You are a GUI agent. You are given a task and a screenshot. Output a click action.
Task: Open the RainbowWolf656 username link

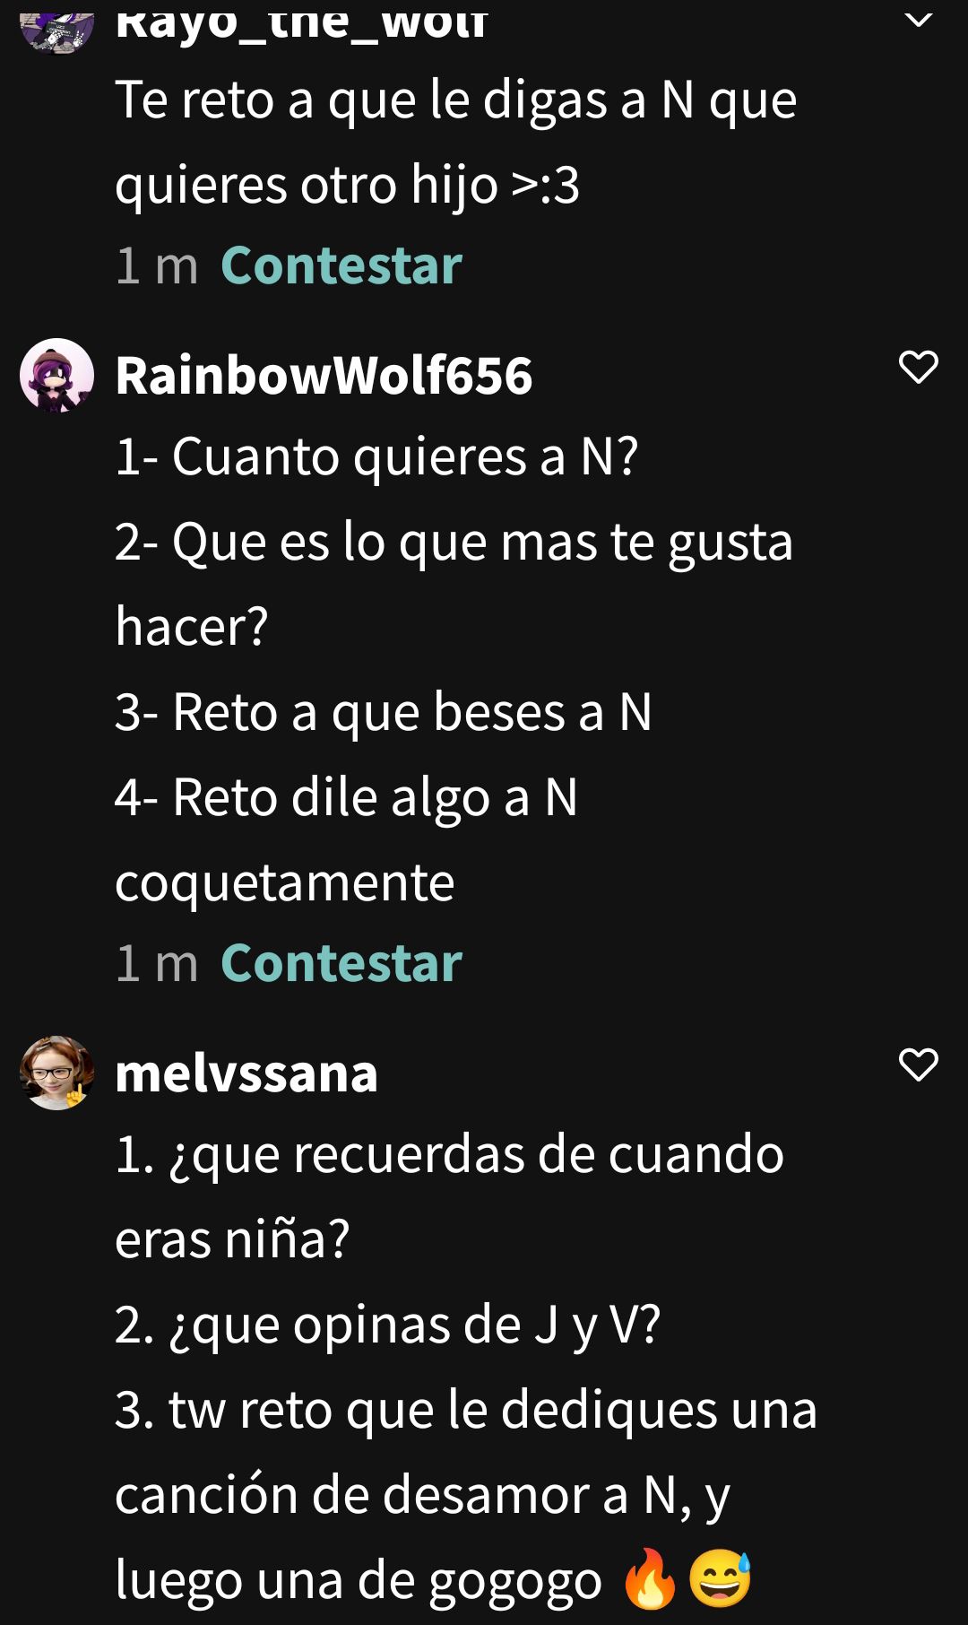[324, 375]
